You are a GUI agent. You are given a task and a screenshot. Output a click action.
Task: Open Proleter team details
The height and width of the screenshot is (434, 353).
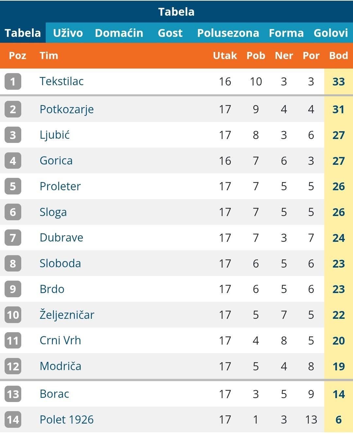click(60, 186)
